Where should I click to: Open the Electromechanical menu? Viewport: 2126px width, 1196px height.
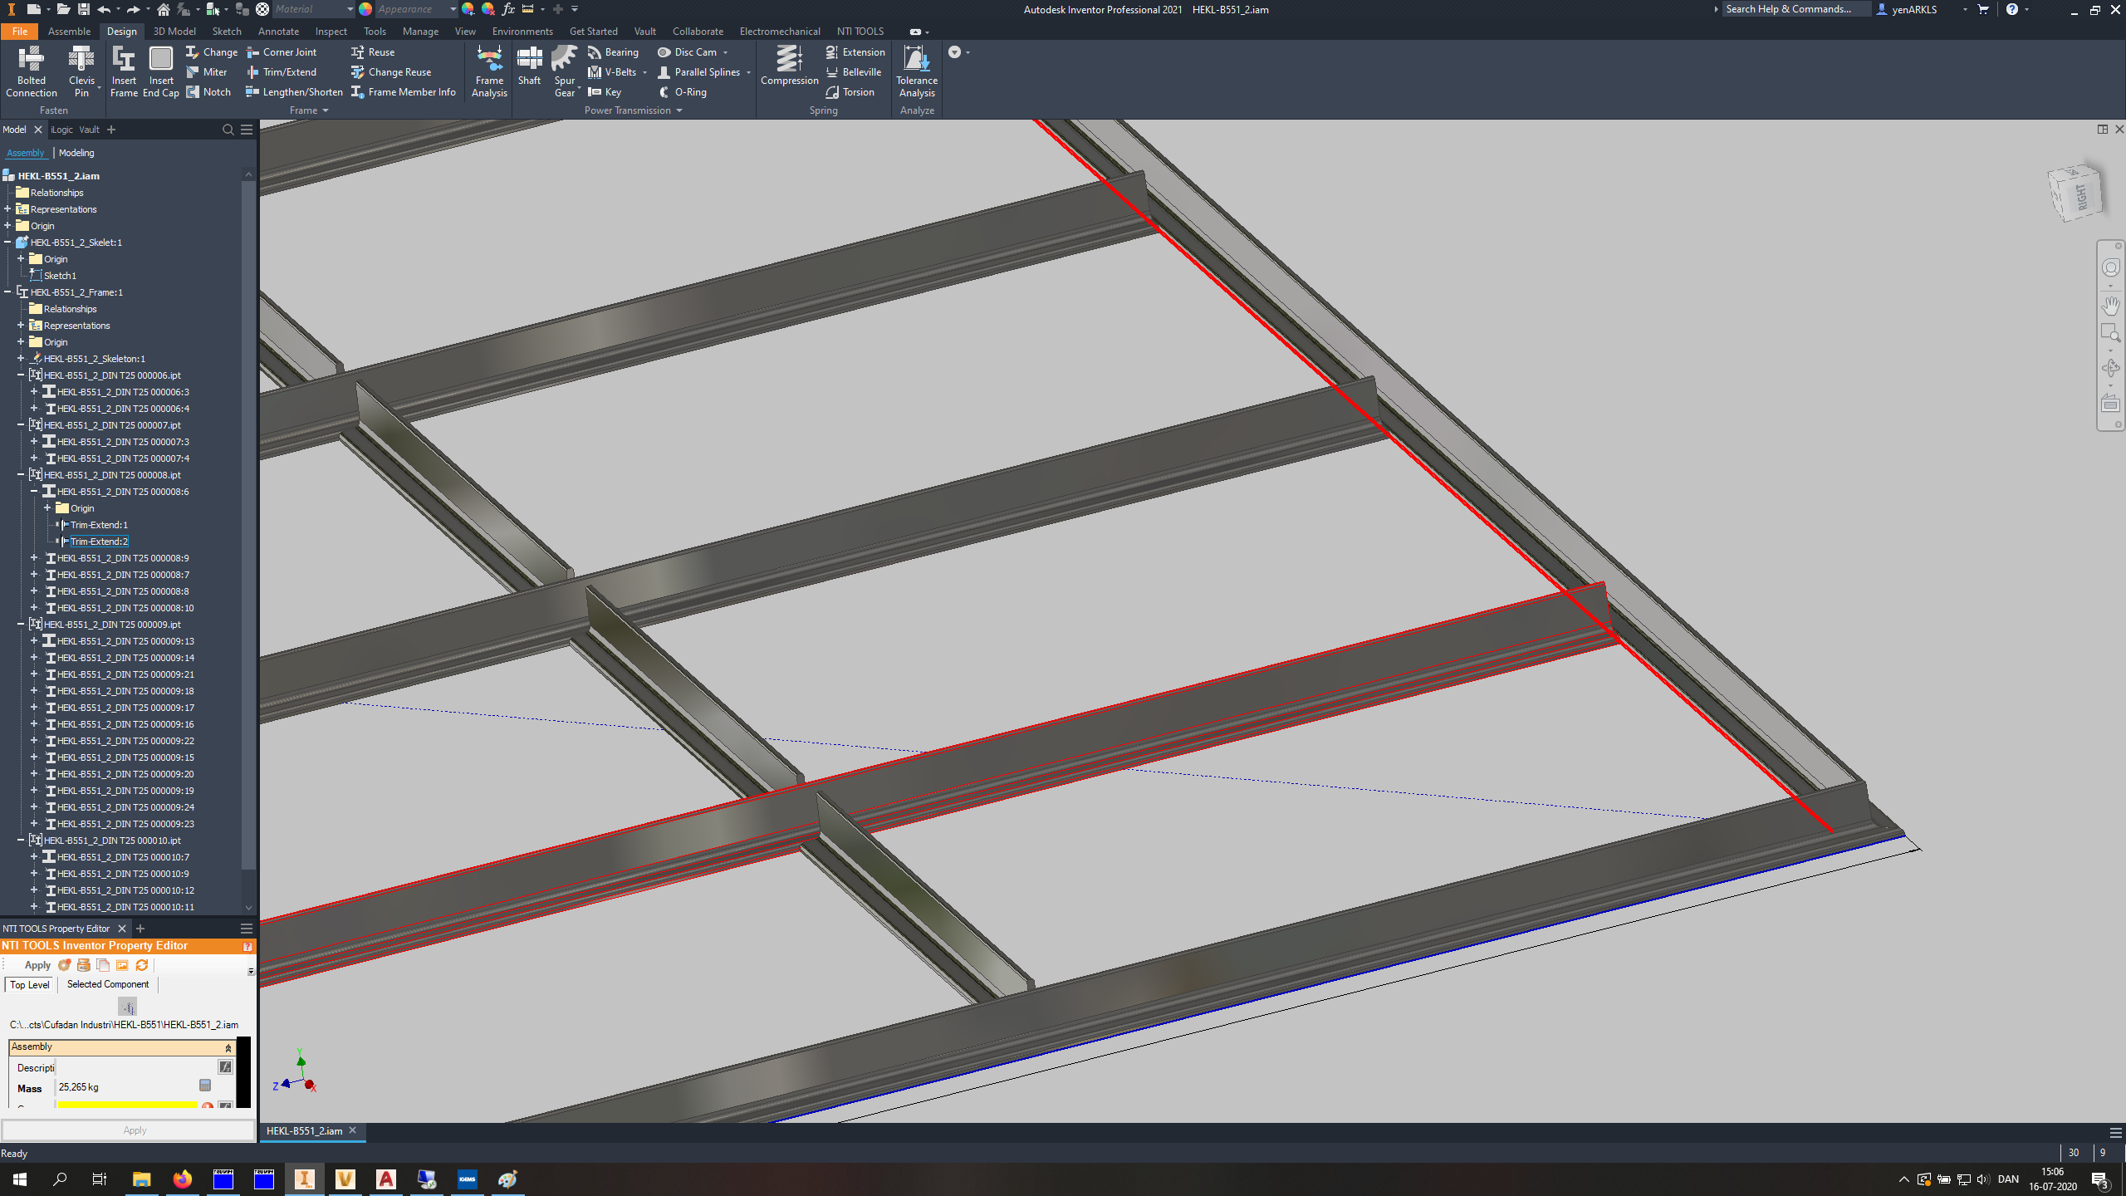pyautogui.click(x=779, y=31)
